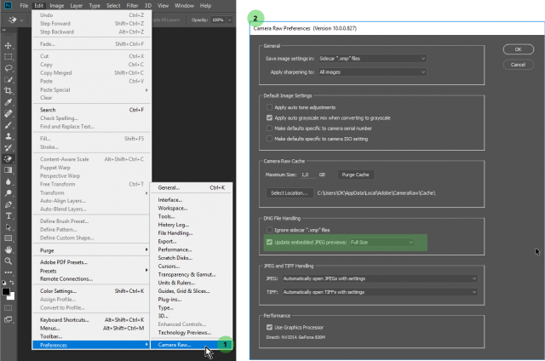Select the Quick Selection tool
This screenshot has width=545, height=361.
[9, 79]
